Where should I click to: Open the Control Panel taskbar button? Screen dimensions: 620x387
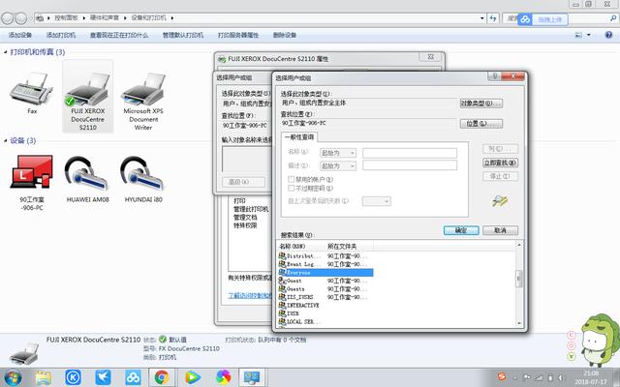click(x=252, y=377)
